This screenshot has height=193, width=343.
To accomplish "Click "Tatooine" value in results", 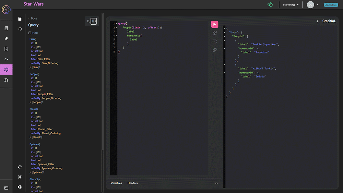I will coord(261,52).
